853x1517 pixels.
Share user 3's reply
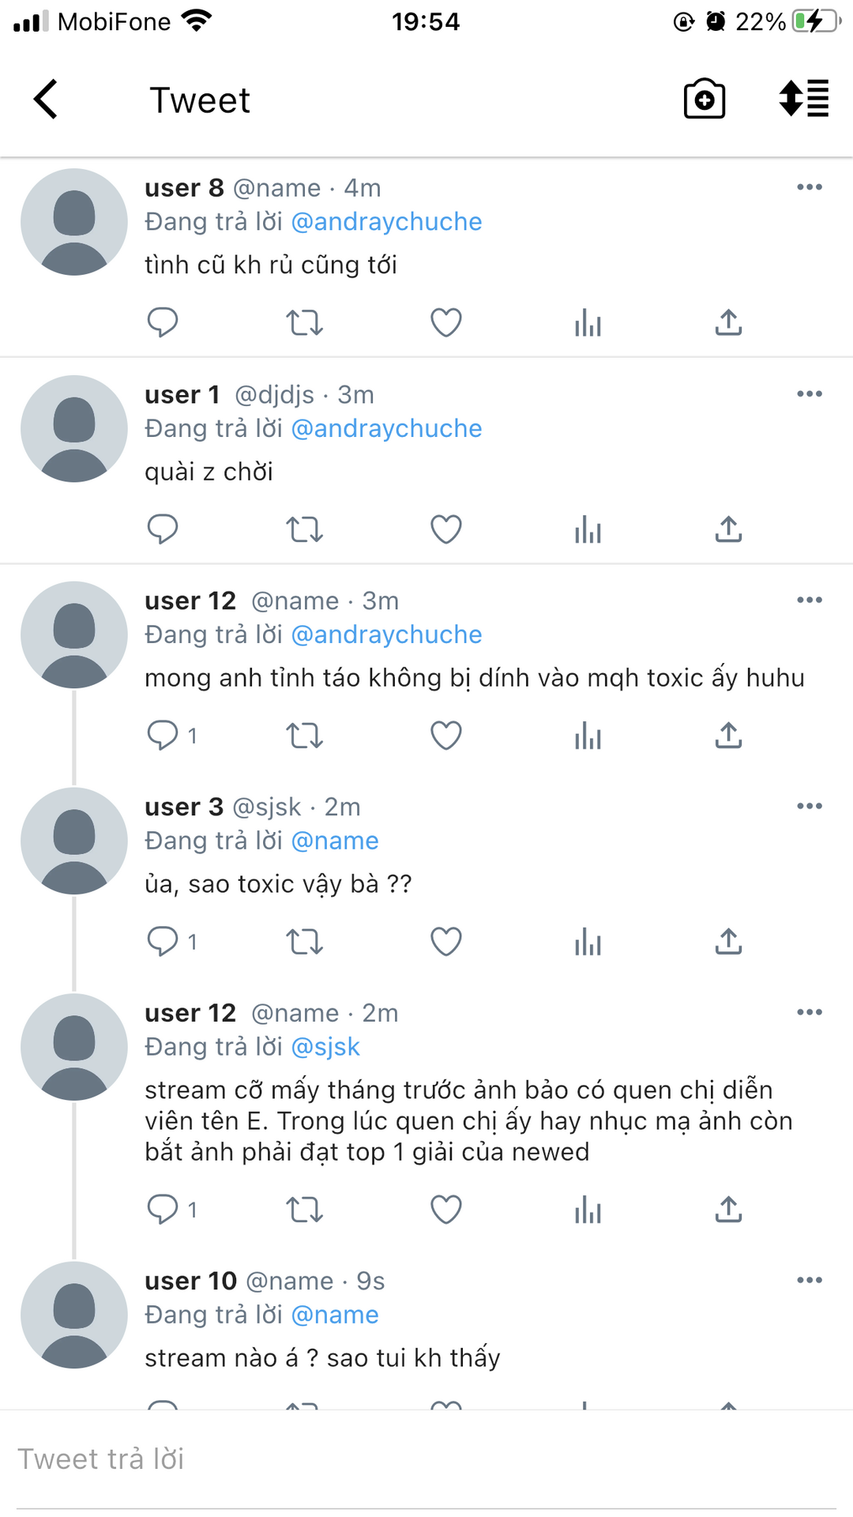(x=728, y=942)
